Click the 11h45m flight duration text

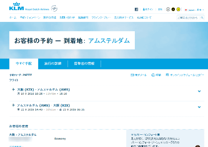coord(51,94)
